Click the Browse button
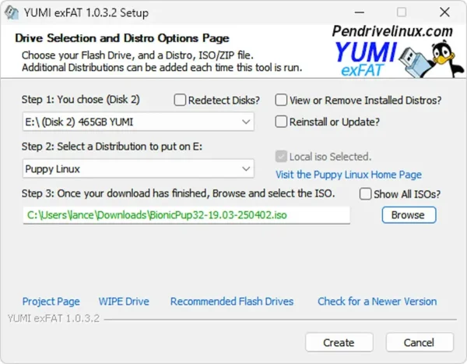467x364 pixels. (x=409, y=215)
